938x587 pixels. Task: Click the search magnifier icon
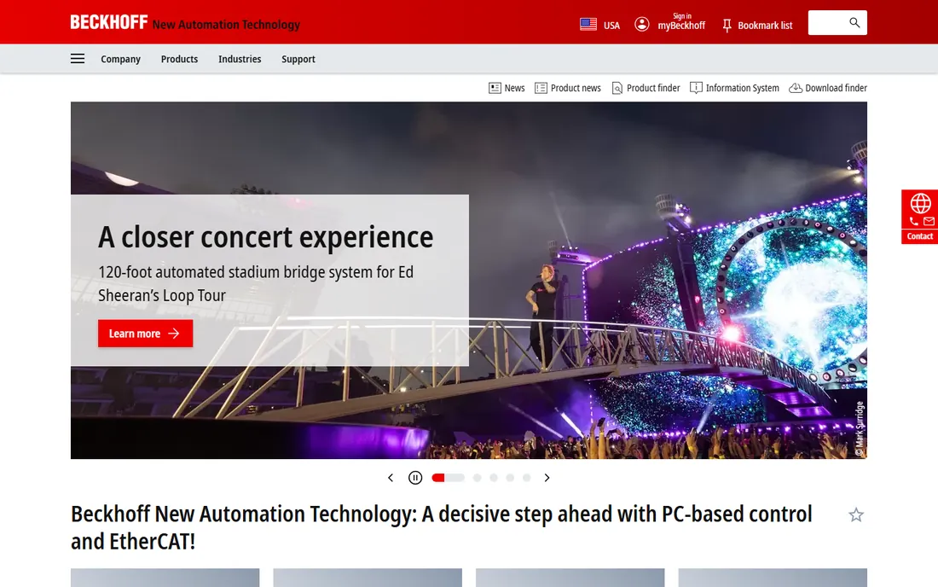(854, 23)
